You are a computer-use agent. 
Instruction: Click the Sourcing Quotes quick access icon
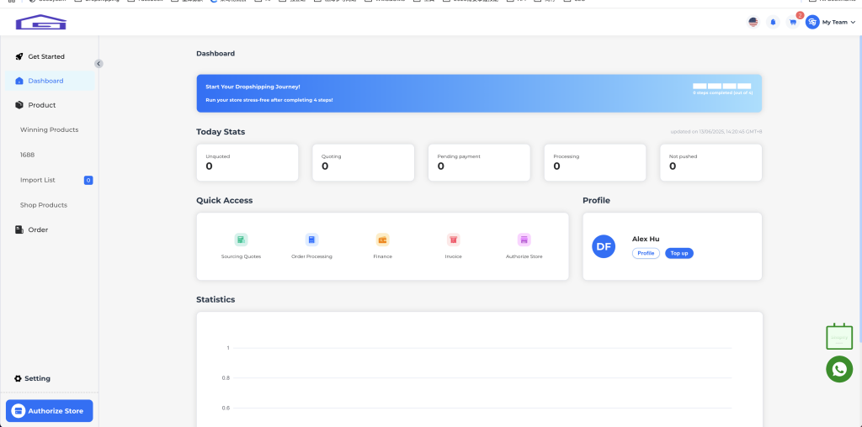coord(241,240)
